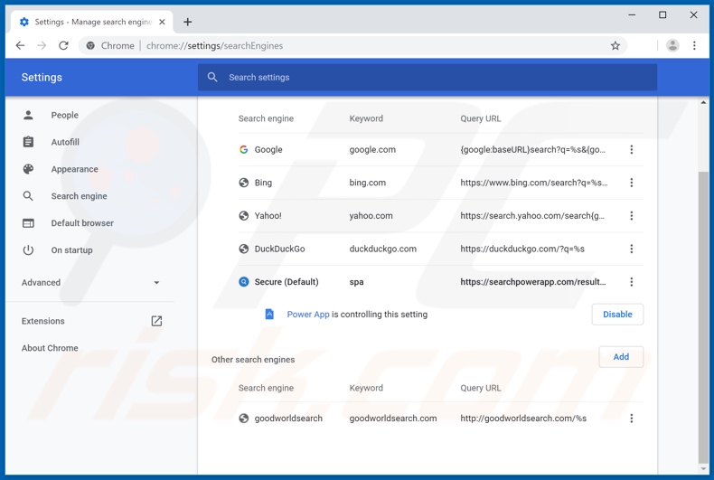Screen dimensions: 714x480
Task: Open a new tab with the plus button
Action: pyautogui.click(x=188, y=22)
